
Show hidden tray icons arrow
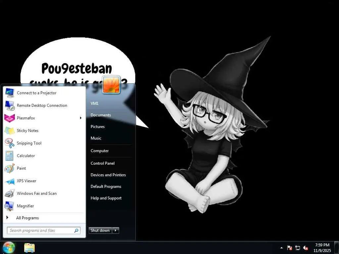click(281, 248)
